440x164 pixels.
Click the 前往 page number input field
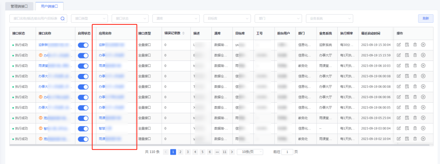pyautogui.click(x=287, y=152)
